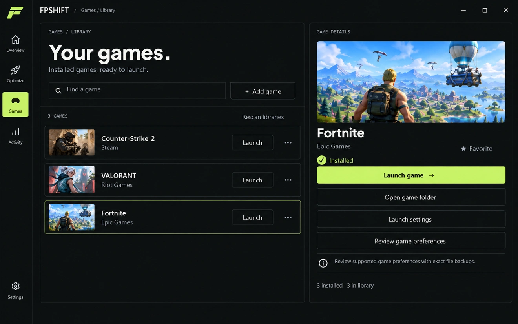Screen dimensions: 518x324
Task: Launch Fortnite from the library row
Action: point(252,217)
